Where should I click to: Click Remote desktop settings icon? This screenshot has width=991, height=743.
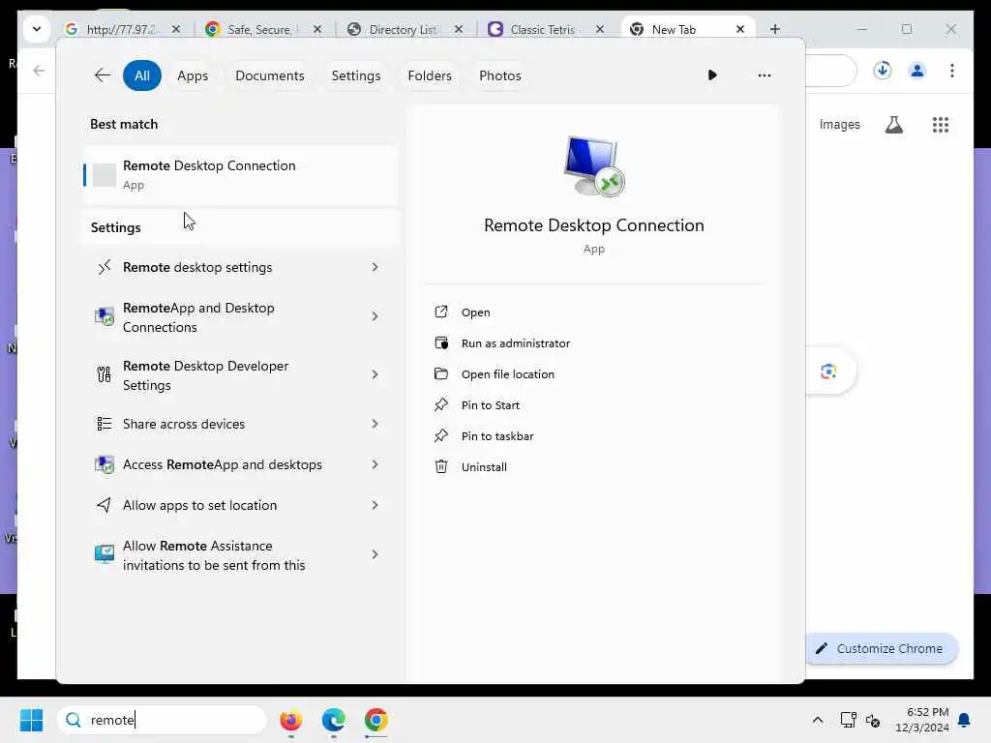point(105,267)
